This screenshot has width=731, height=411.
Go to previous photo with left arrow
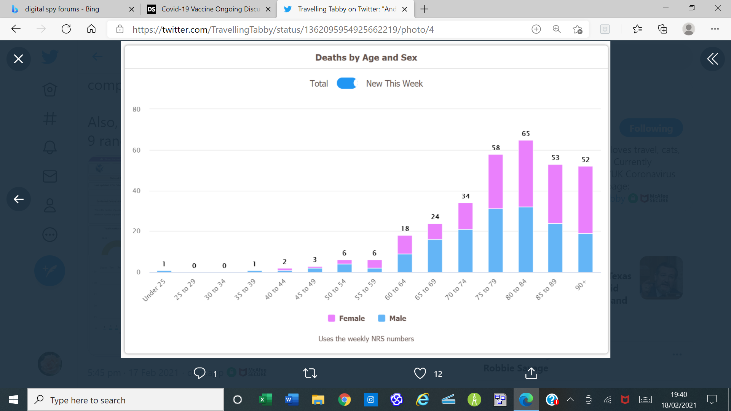click(18, 199)
